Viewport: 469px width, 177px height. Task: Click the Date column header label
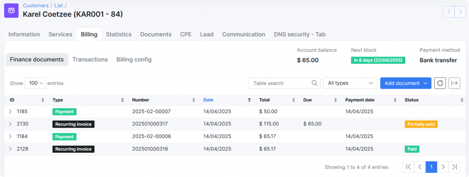point(208,100)
